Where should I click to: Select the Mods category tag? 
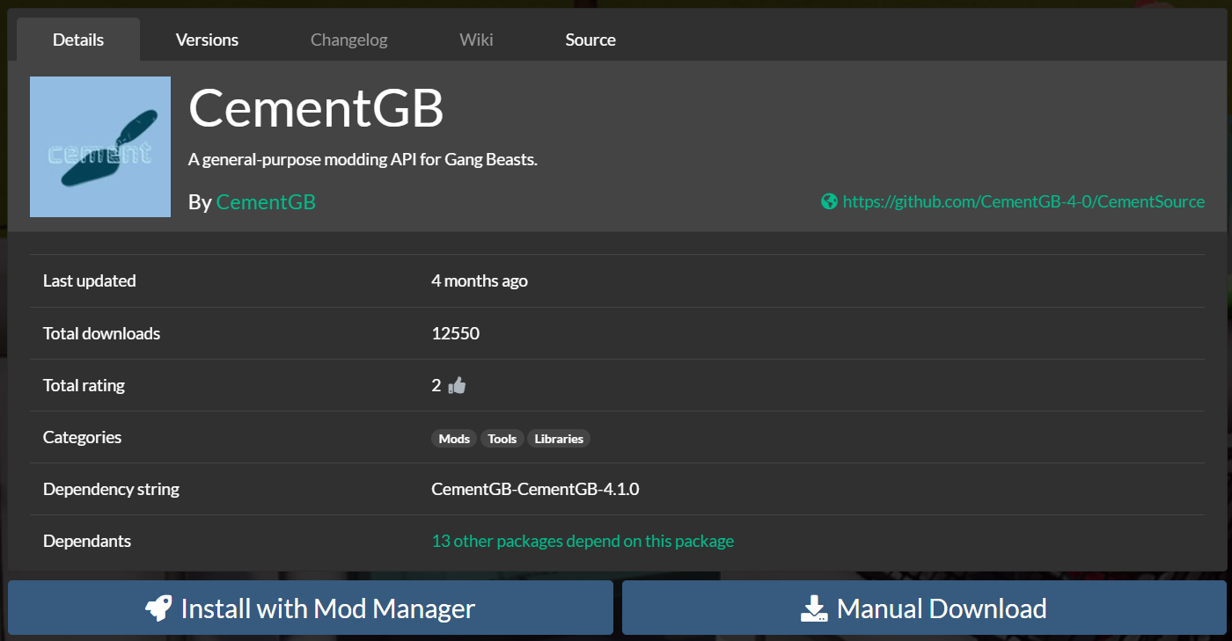tap(454, 438)
